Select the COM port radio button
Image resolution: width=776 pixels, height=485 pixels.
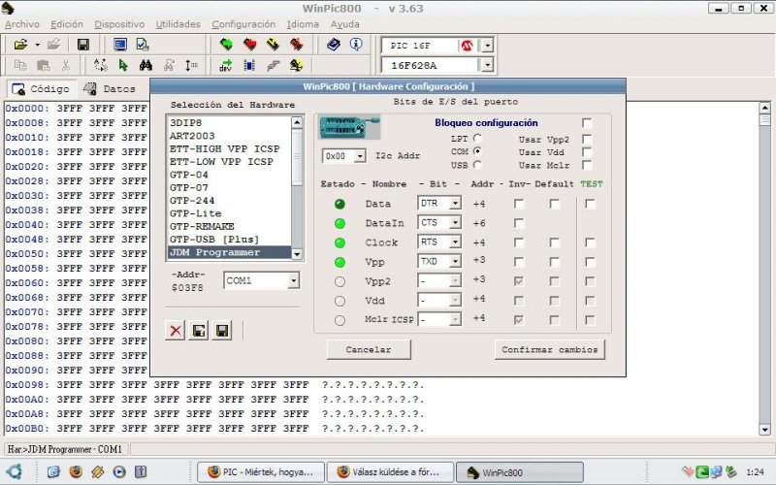477,151
